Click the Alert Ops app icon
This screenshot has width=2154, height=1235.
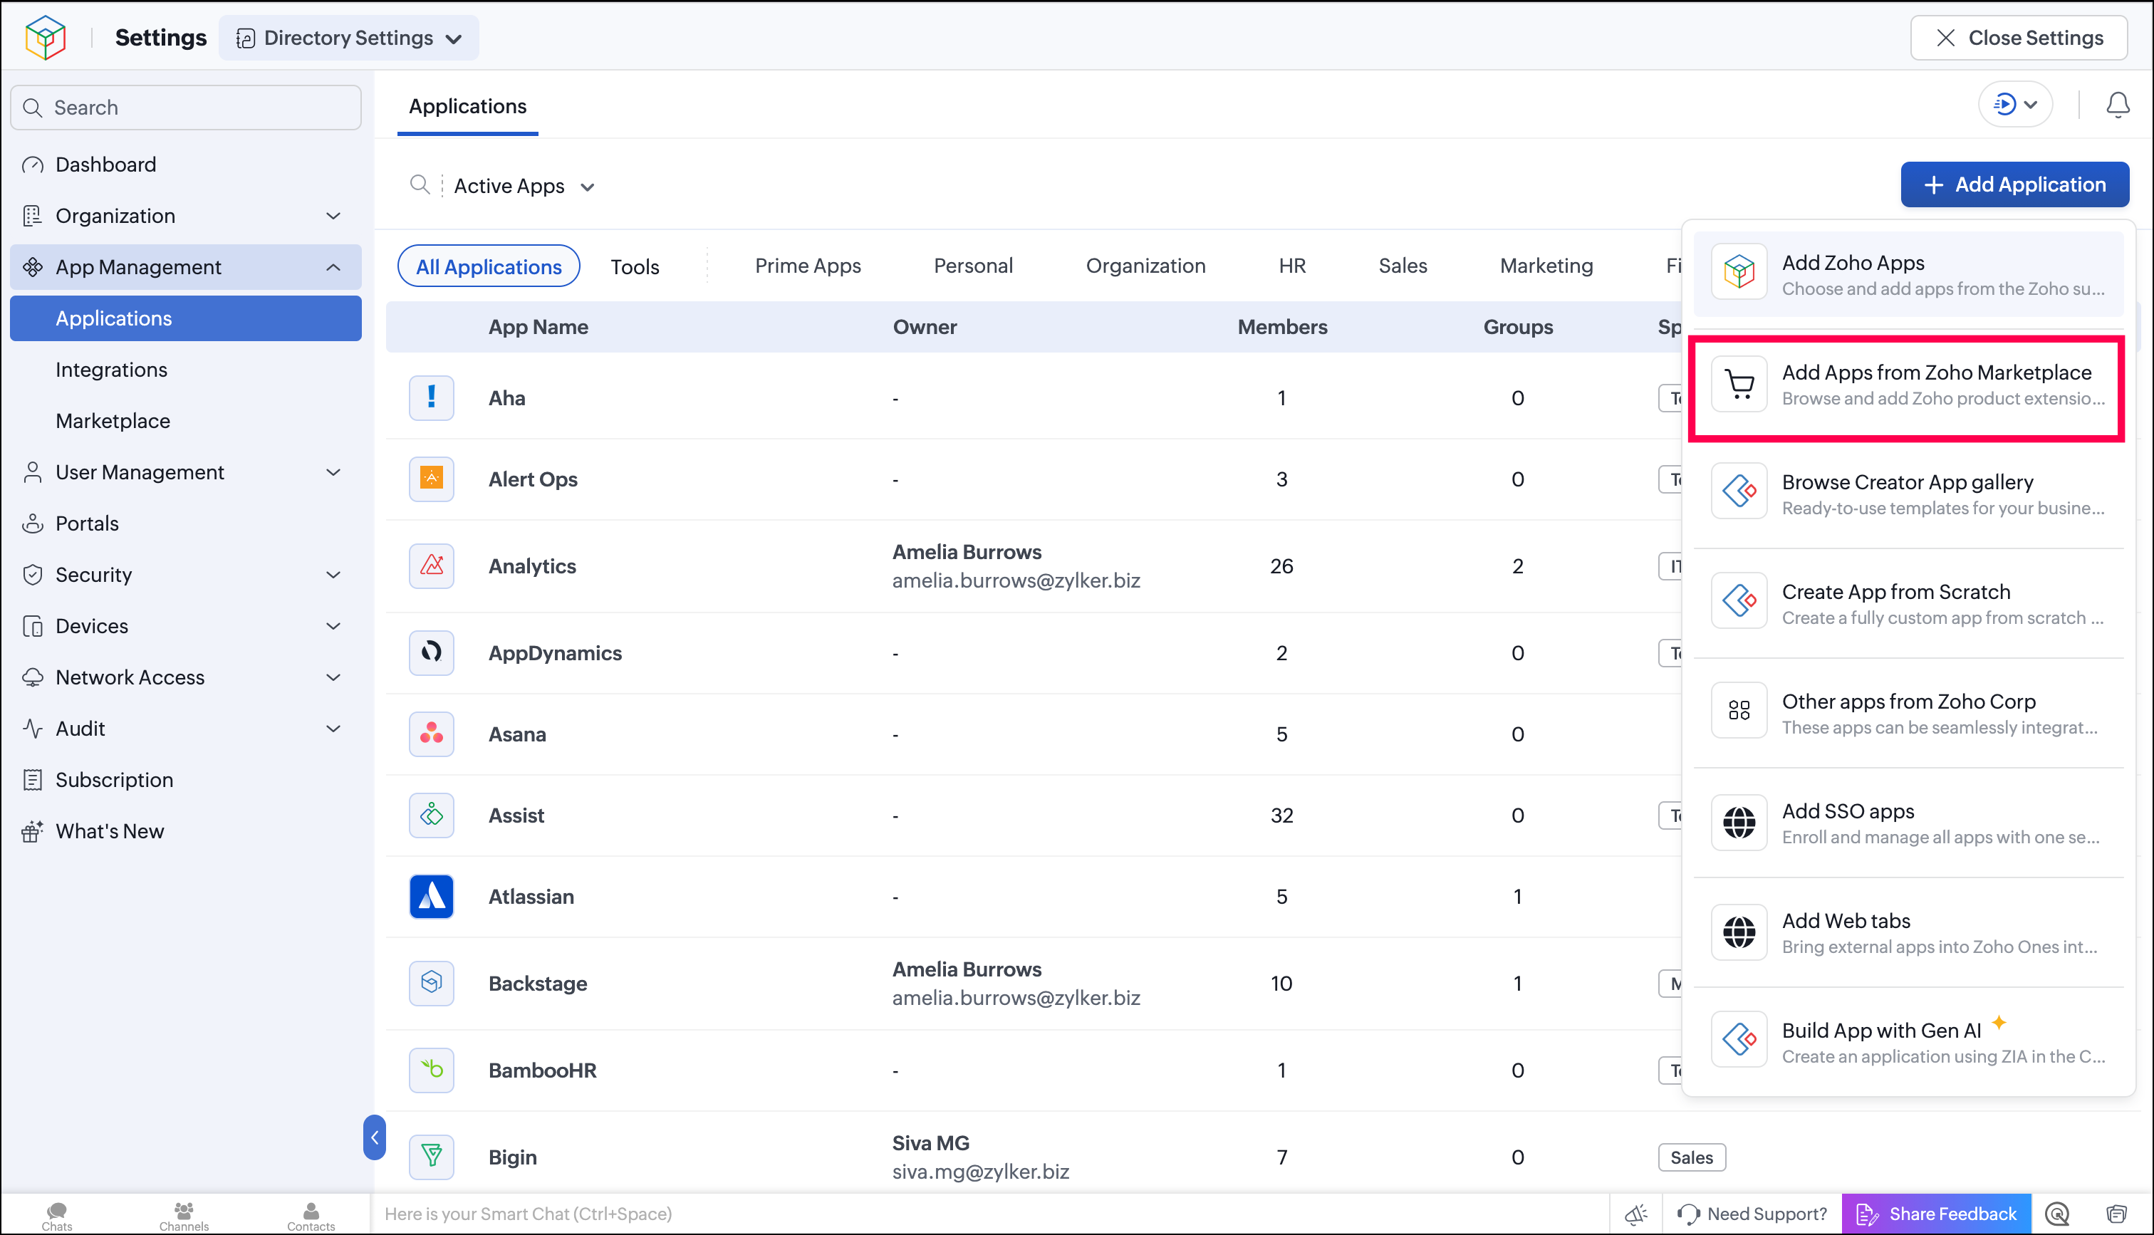tap(432, 479)
